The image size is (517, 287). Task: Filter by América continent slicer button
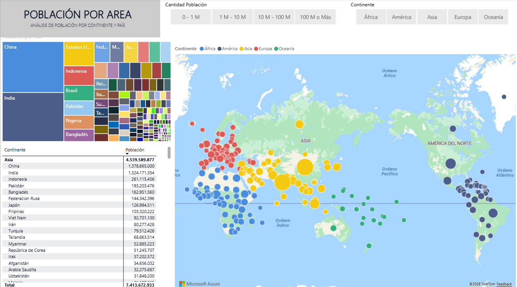[x=401, y=17]
